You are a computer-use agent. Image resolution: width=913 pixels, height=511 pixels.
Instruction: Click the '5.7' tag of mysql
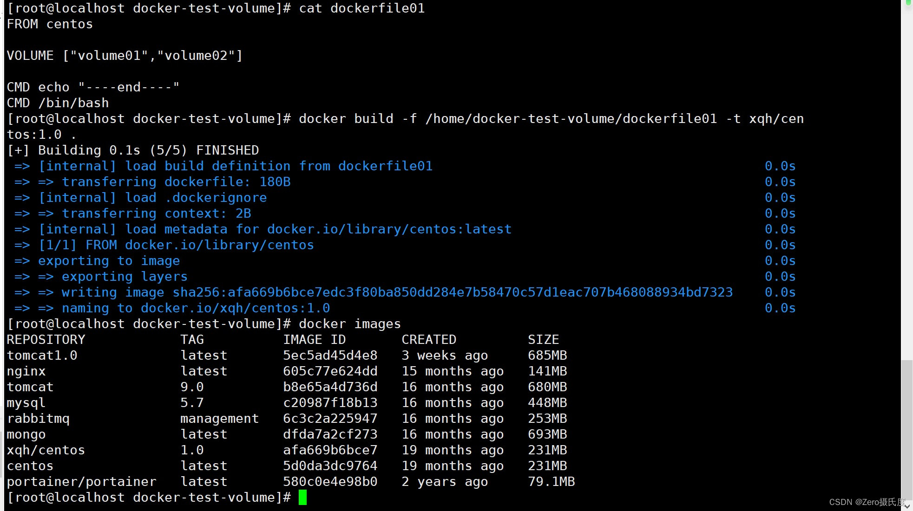(192, 403)
